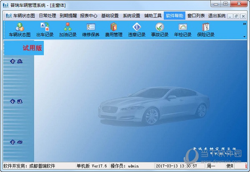Click the 年检记录 annual inspection icon
This screenshot has width=250, height=172.
182,30
